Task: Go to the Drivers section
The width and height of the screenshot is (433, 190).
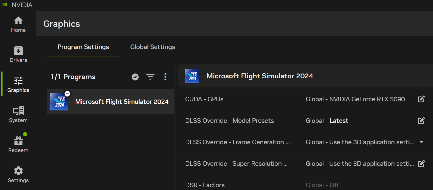Action: (x=18, y=54)
